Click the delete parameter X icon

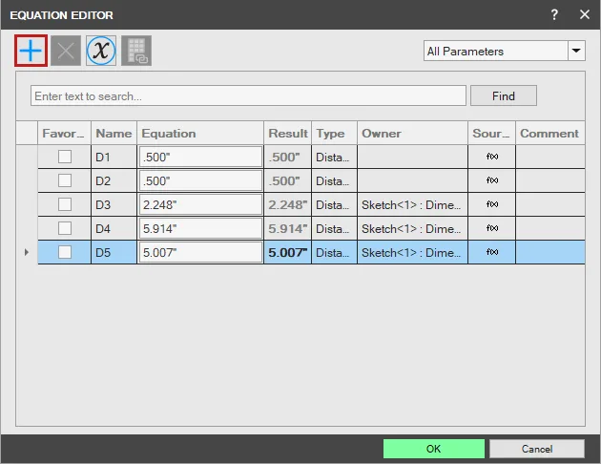click(x=66, y=51)
